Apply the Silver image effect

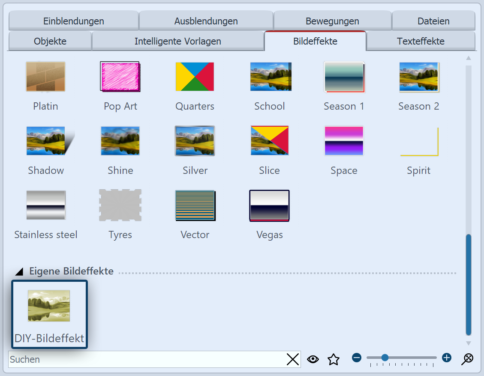pos(195,141)
